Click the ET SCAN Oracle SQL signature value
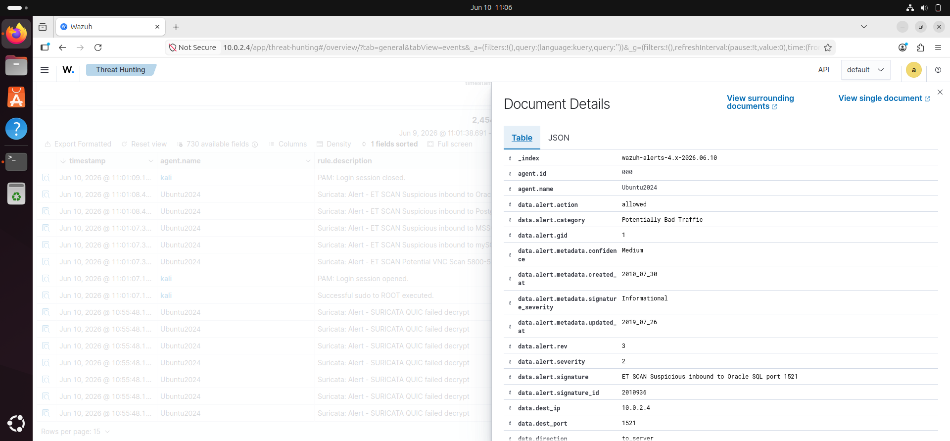 pos(710,377)
